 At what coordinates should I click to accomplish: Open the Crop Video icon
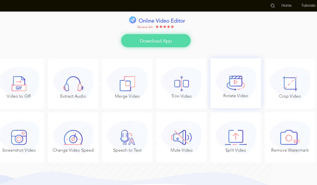[x=290, y=84]
